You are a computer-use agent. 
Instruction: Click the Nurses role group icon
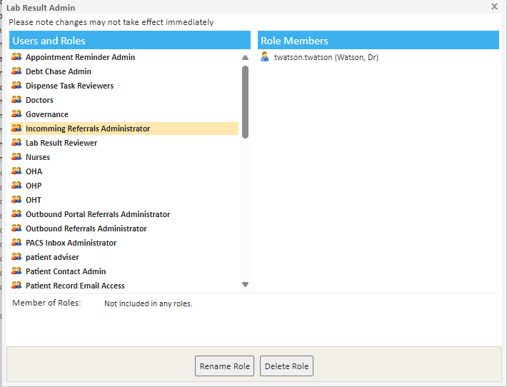[16, 157]
